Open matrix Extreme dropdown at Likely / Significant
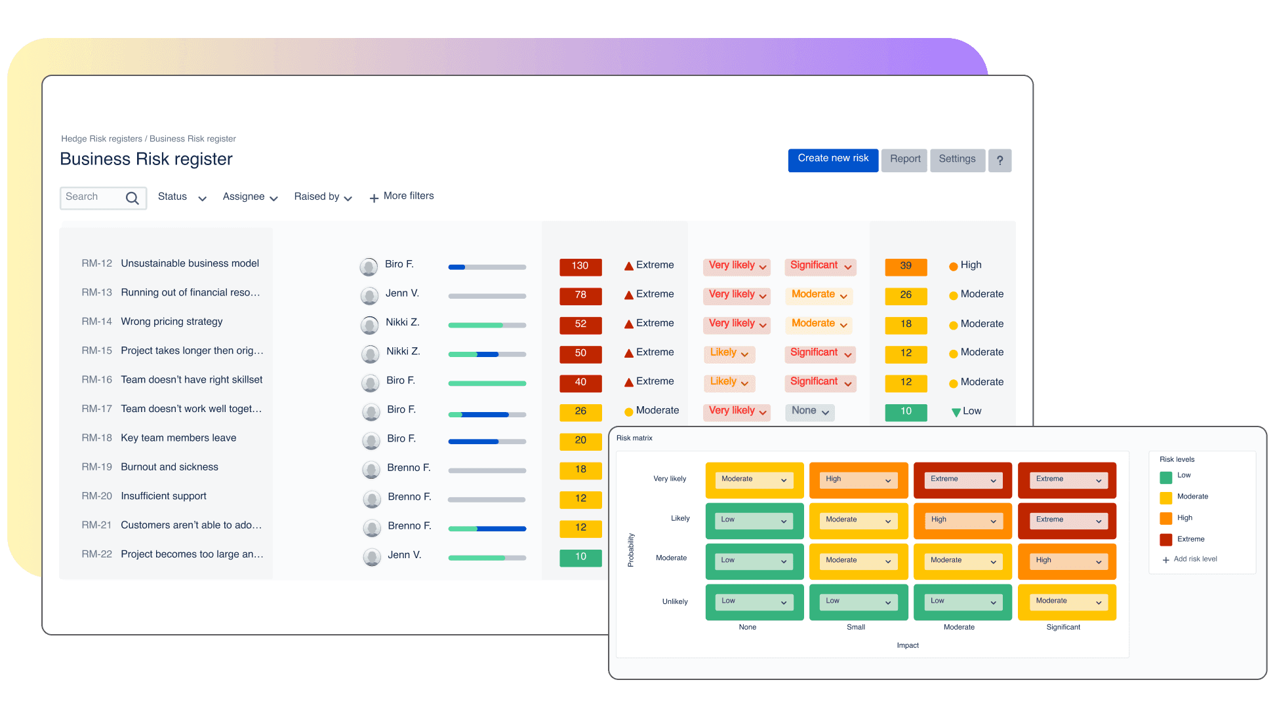1275x718 pixels. point(1069,521)
